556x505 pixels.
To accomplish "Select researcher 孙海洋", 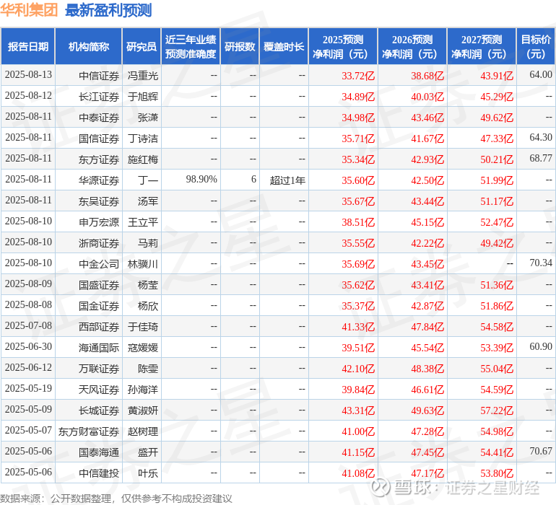I will click(x=142, y=389).
